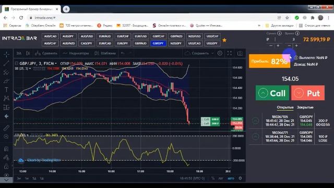Select the GBP/CHF currency pair
This screenshot has width=334, height=188.
[159, 37]
